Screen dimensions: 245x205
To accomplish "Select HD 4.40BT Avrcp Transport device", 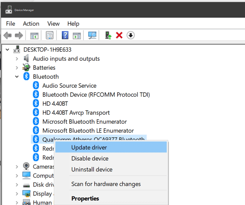I will coord(76,113).
